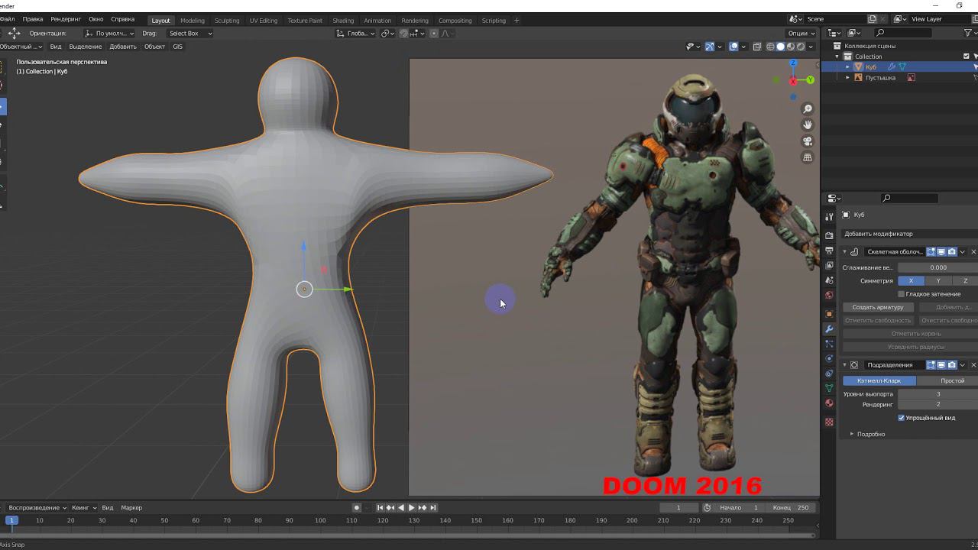The image size is (978, 550).
Task: Click the Создать арматуру button
Action: click(x=878, y=307)
